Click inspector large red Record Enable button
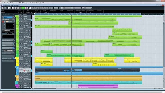165x93 pixels. pyautogui.click(x=3, y=22)
